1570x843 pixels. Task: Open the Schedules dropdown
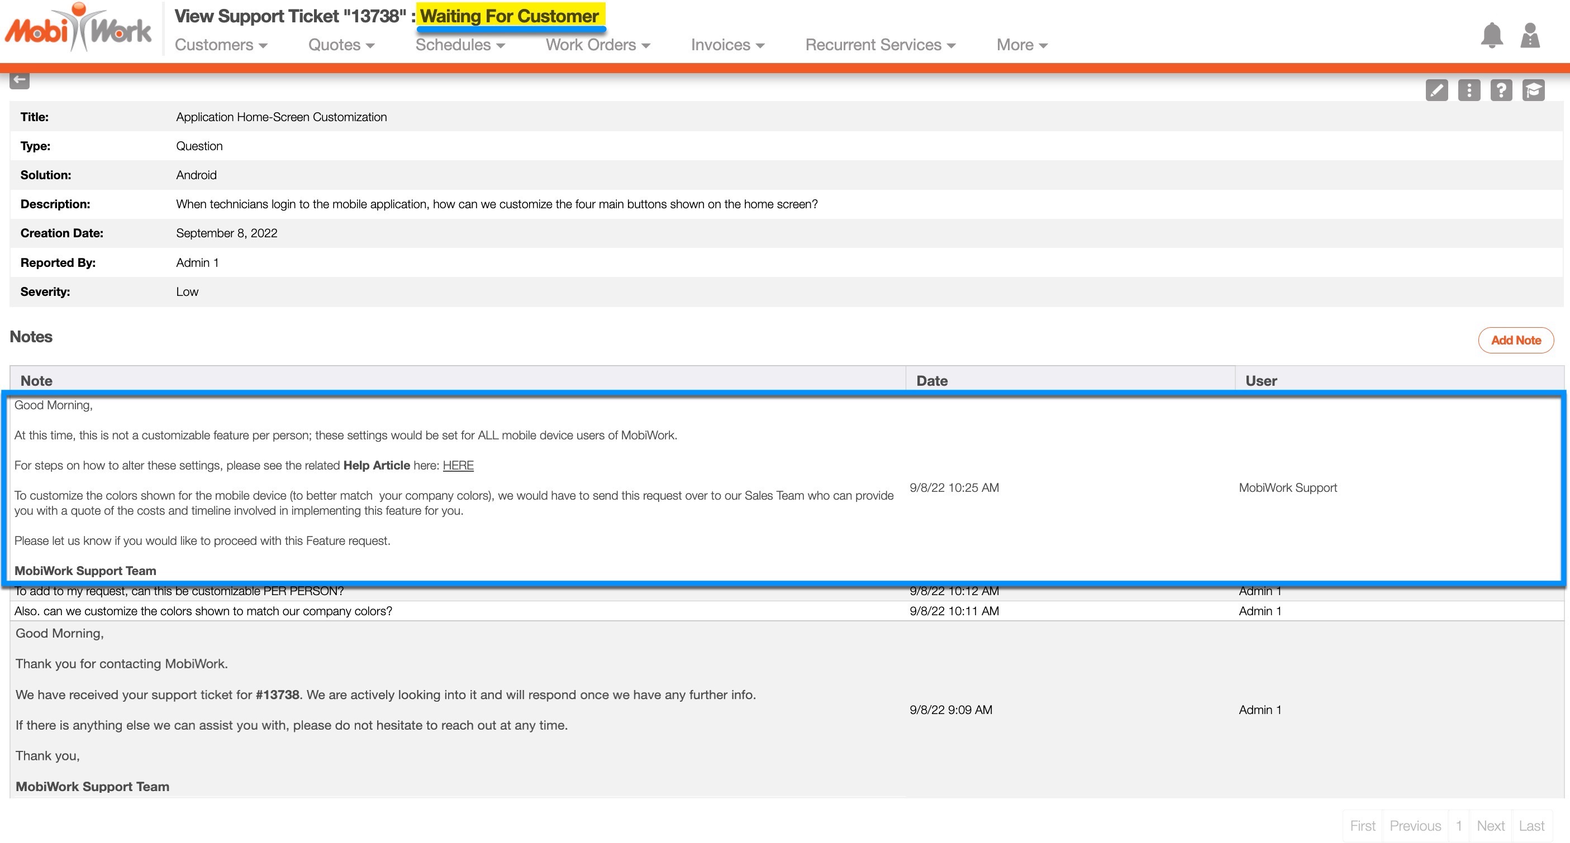pos(459,45)
